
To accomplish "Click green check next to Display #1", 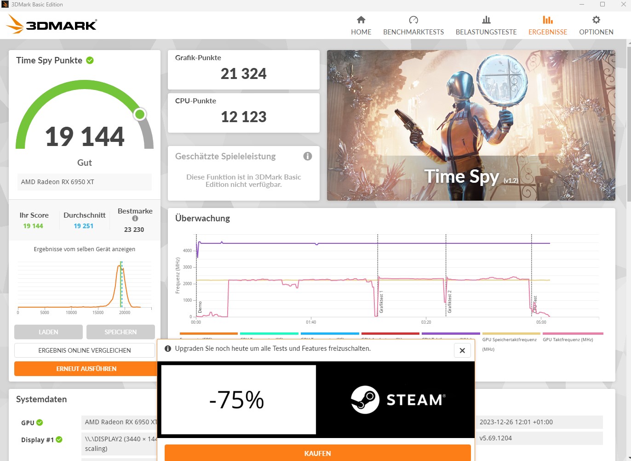I will coord(59,439).
